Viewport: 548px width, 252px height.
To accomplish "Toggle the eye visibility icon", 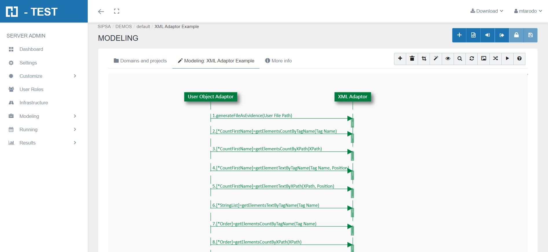I will click(x=448, y=59).
